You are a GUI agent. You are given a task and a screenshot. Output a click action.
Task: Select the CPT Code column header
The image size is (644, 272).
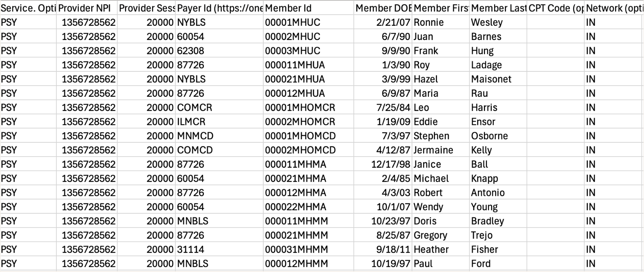pos(556,8)
